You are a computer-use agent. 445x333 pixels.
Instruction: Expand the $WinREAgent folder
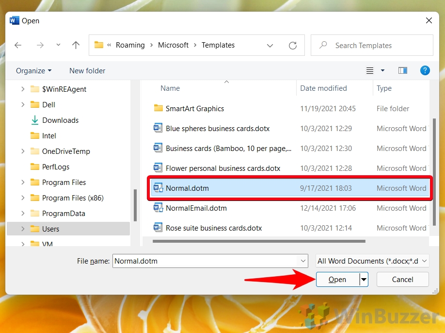tap(23, 89)
